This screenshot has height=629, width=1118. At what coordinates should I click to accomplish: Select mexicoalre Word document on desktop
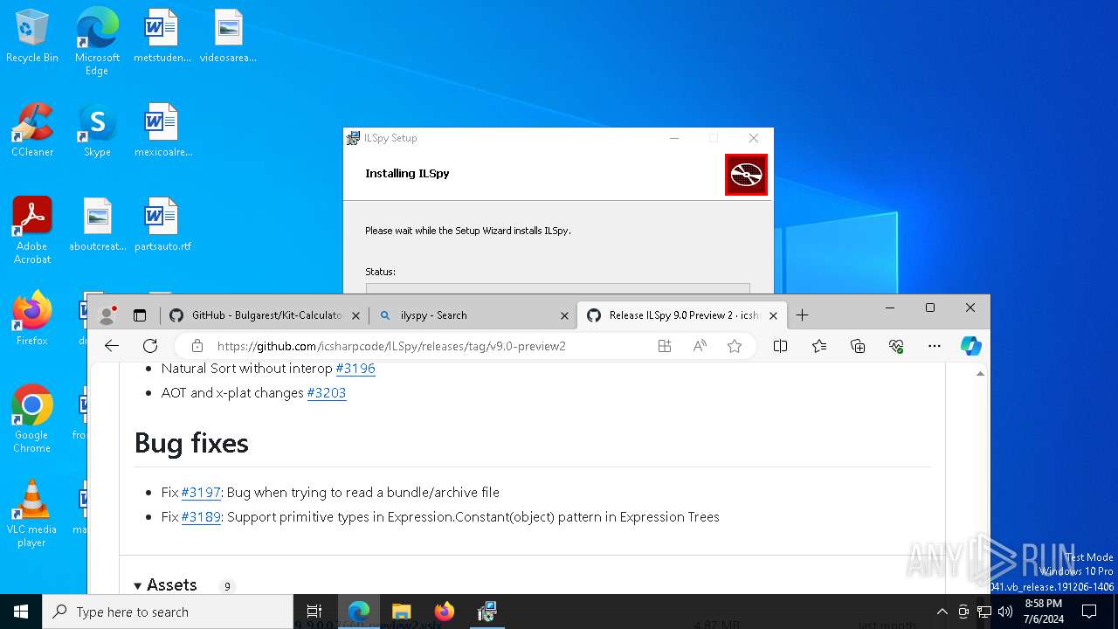162,131
